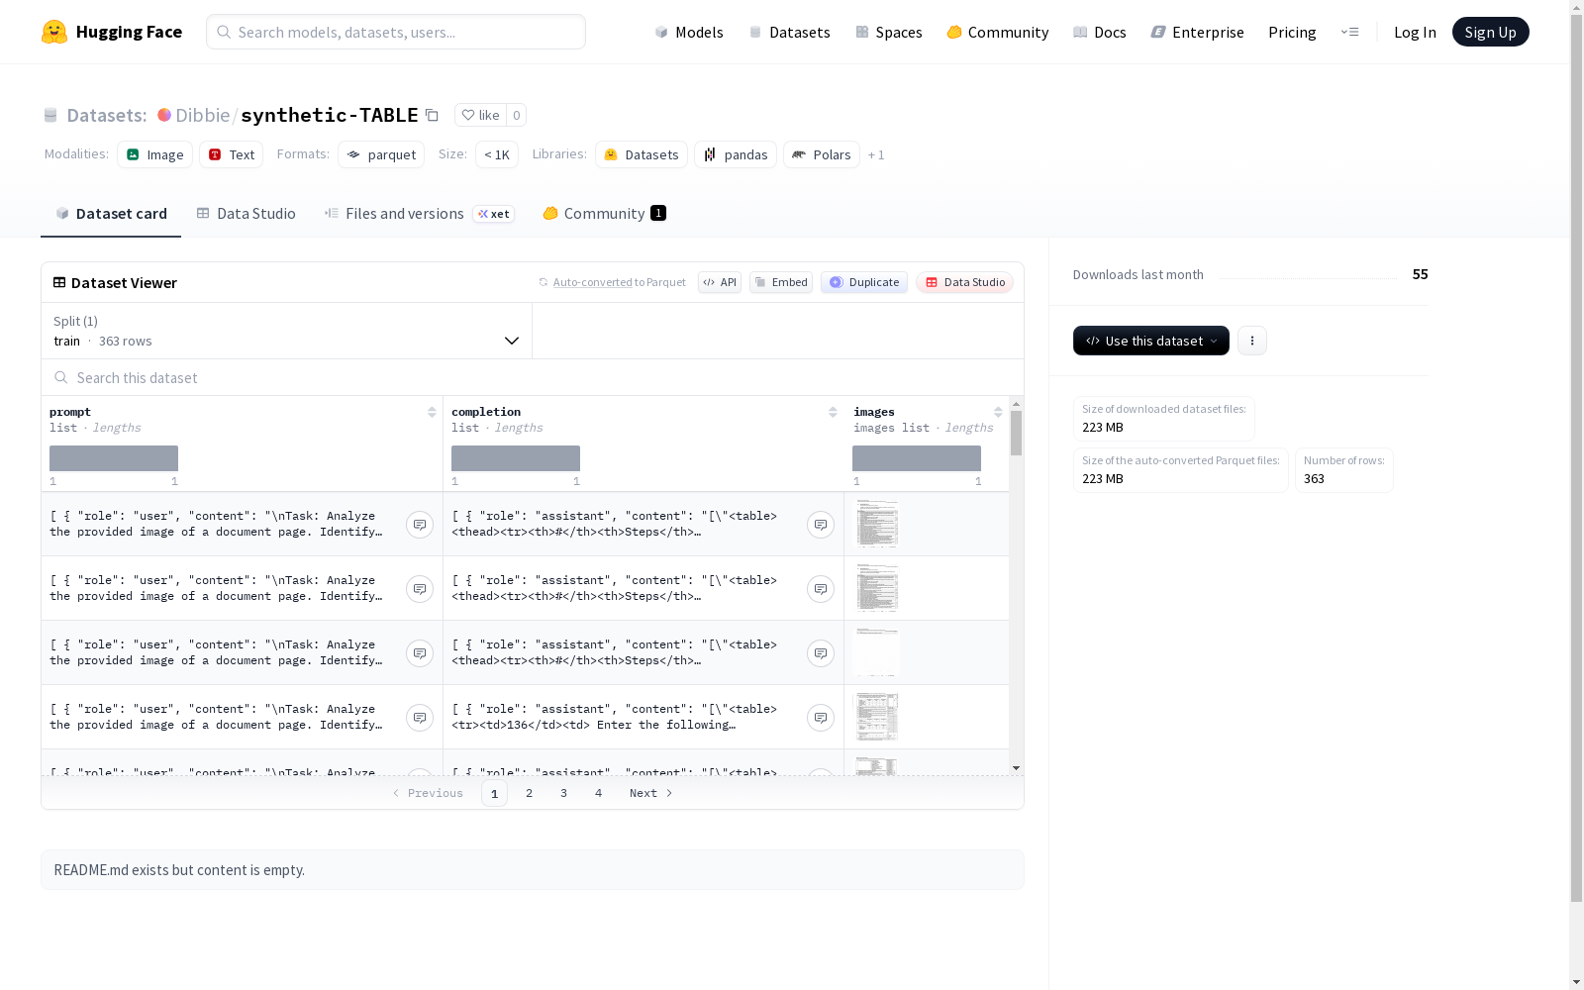Screen dimensions: 1584x990
Task: Click the Embed button
Action: [781, 282]
